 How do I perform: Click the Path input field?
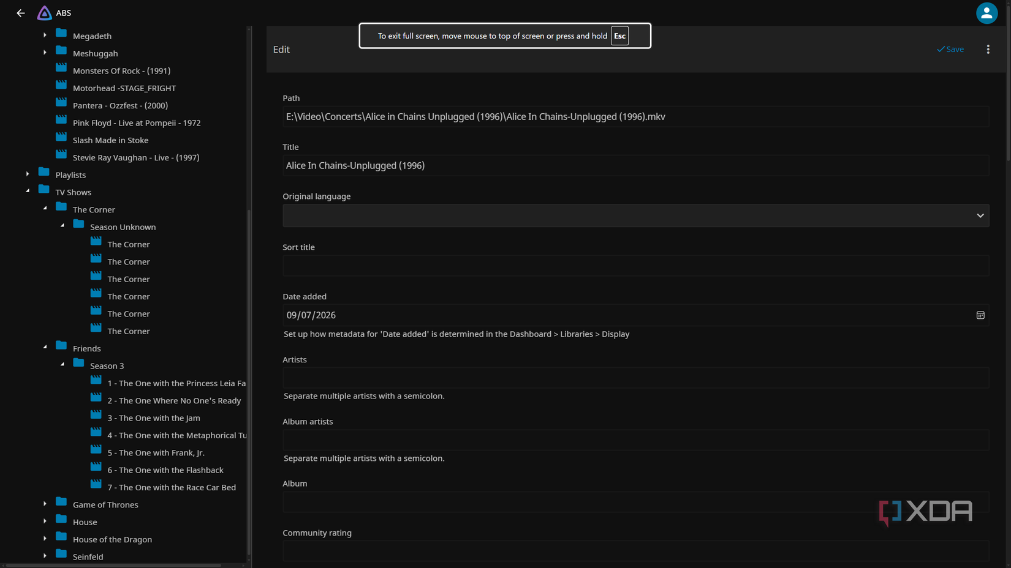635,116
